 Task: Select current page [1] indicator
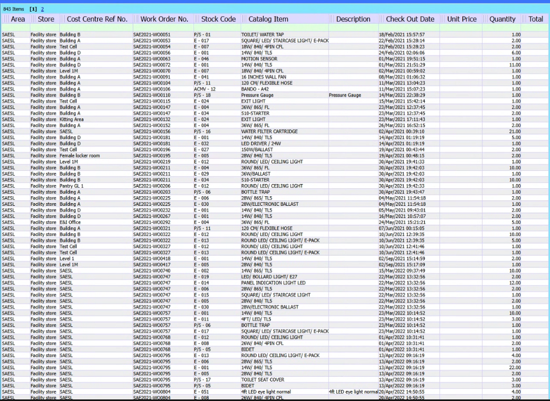point(33,9)
